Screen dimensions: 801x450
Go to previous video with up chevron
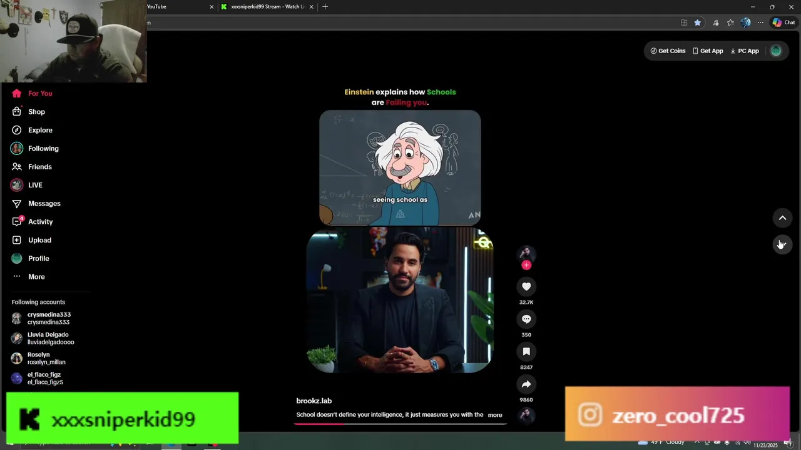(x=782, y=217)
